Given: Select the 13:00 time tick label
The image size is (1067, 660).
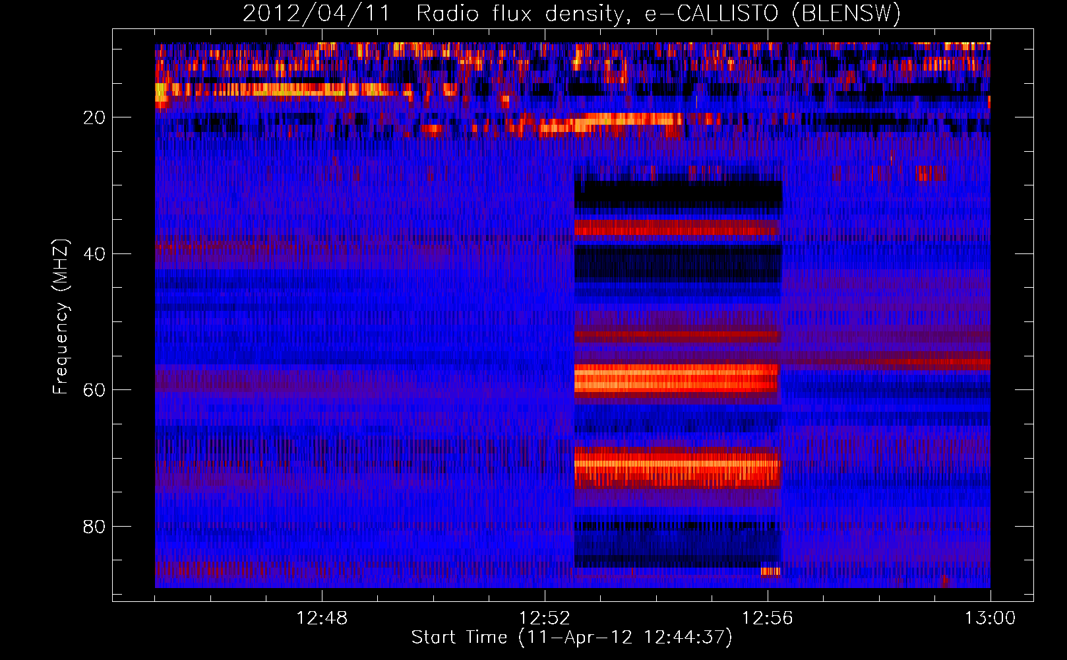Looking at the screenshot, I should [991, 618].
